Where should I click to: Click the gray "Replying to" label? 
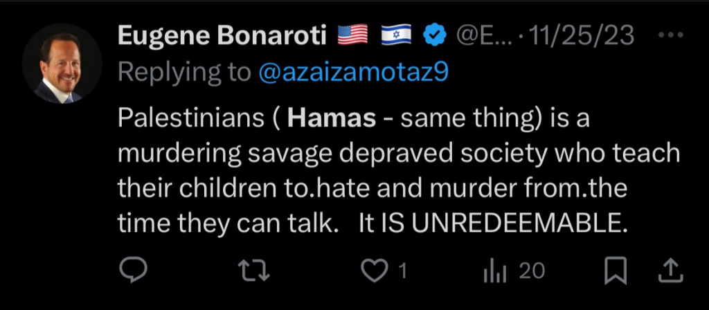point(186,73)
